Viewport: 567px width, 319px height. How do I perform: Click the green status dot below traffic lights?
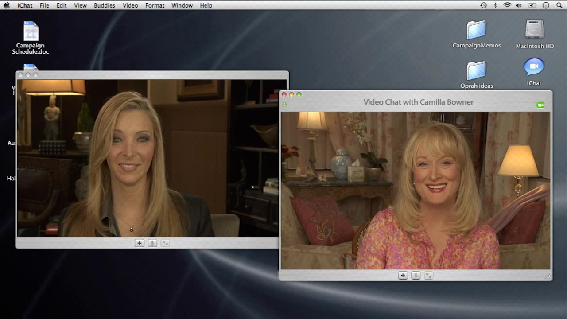[x=284, y=105]
